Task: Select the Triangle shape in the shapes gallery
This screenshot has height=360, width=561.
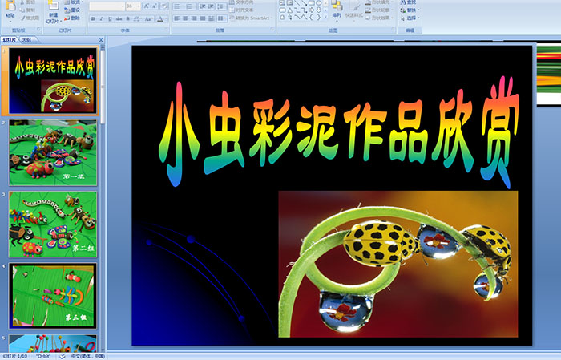Action: point(290,10)
